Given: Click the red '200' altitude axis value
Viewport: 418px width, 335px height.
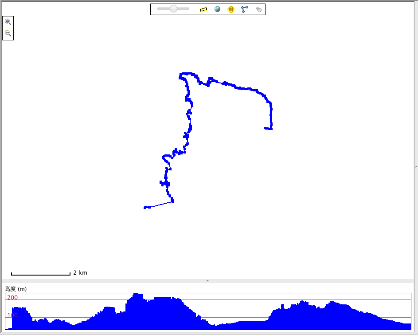Looking at the screenshot, I should 12,297.
